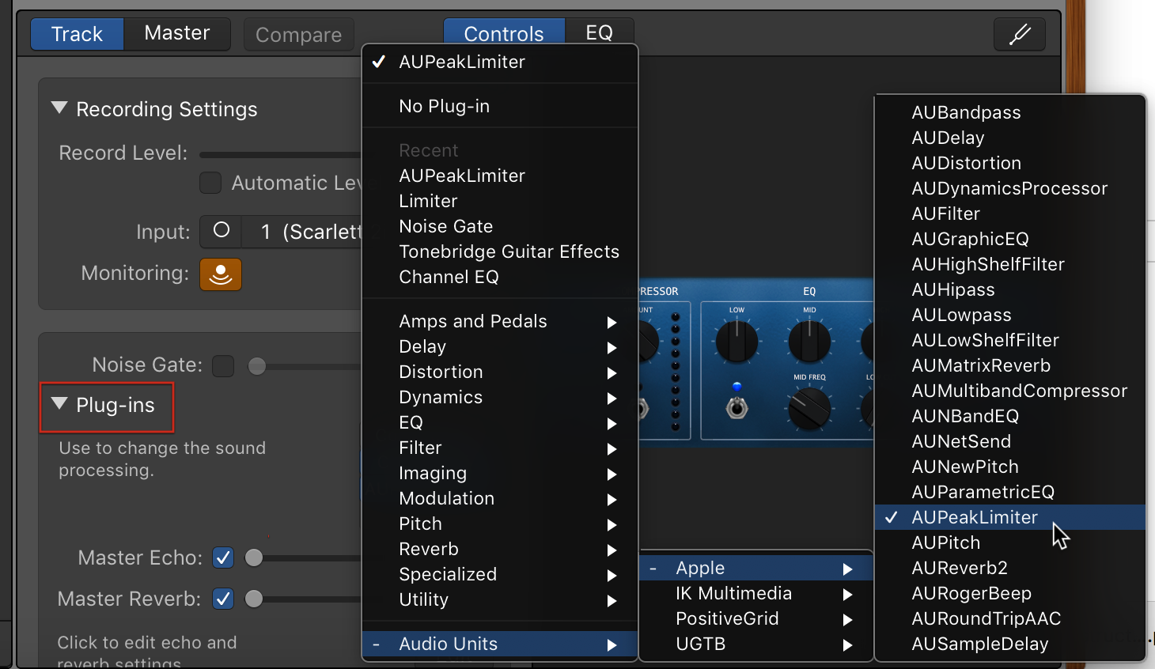1155x669 pixels.
Task: Choose No Plug-in from the menu
Action: pos(445,106)
